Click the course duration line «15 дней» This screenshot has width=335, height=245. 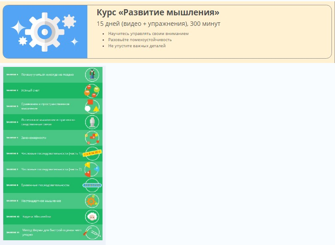[x=158, y=24]
